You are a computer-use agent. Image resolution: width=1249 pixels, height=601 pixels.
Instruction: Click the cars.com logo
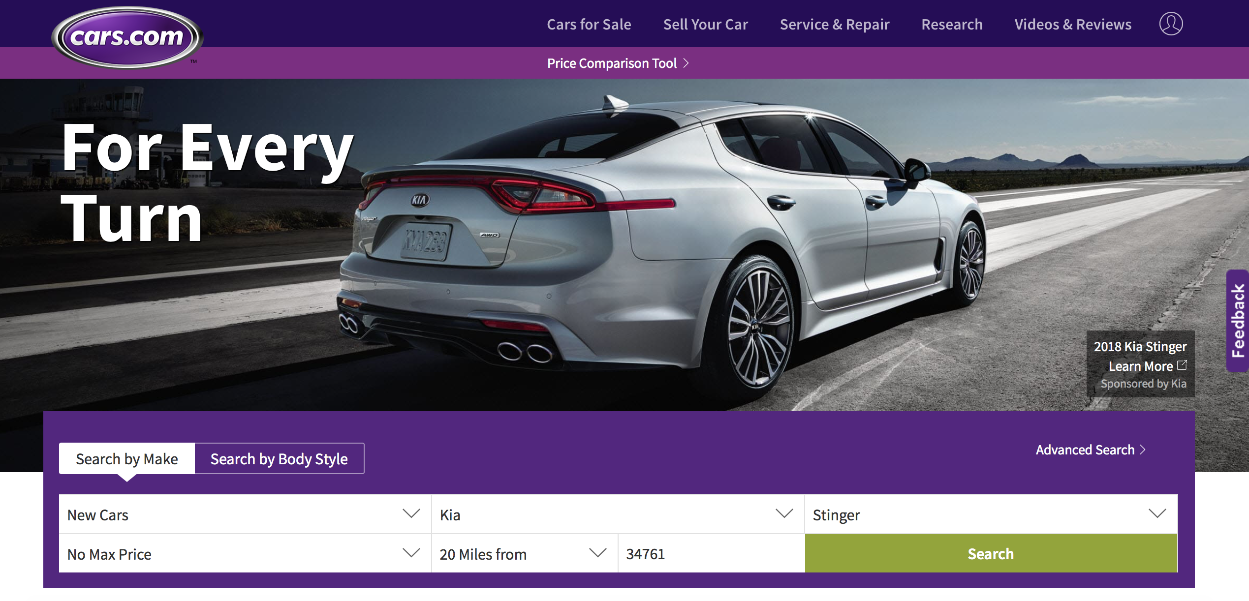(x=127, y=37)
